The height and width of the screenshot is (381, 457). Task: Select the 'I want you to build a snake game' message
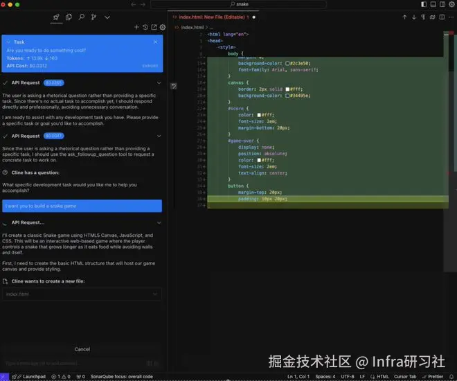(82, 206)
